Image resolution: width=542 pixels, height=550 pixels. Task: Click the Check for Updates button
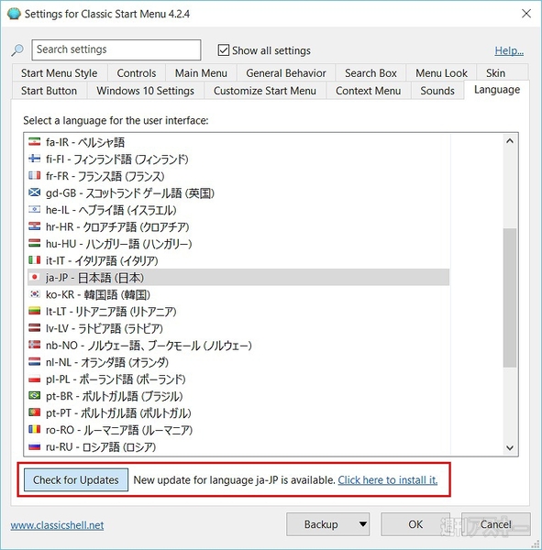click(76, 479)
